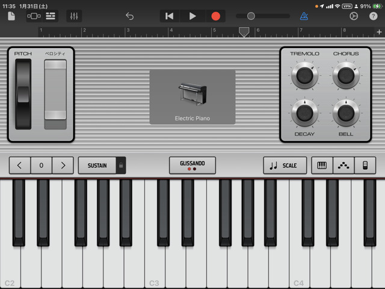The image size is (385, 289).
Task: Open song settings gear
Action: [354, 16]
